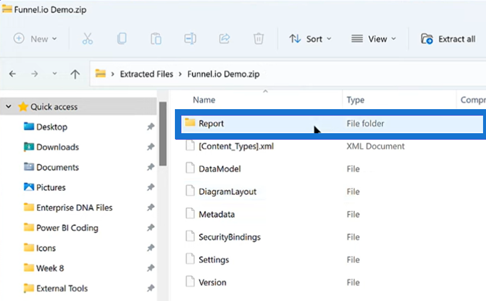Open Enterprise DNA Files folder
Screen dimensions: 486x301
pos(74,207)
